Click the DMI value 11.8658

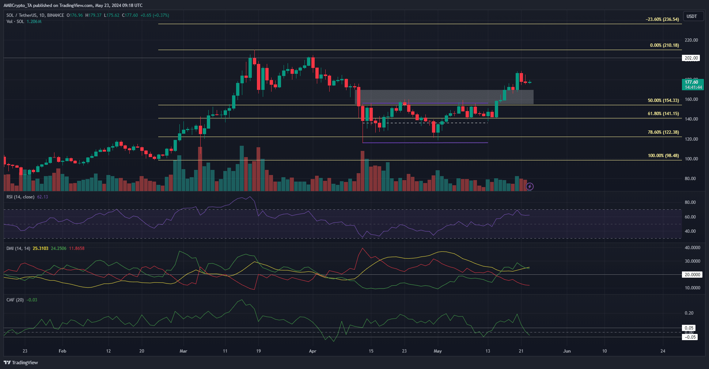(77, 248)
